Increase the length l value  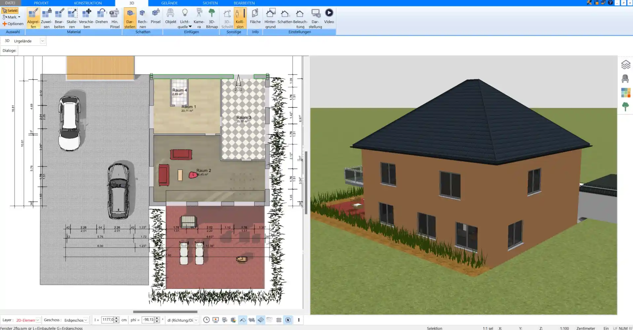pos(116,318)
